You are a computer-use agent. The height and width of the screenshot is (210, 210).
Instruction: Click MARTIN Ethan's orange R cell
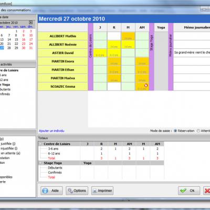(114, 70)
